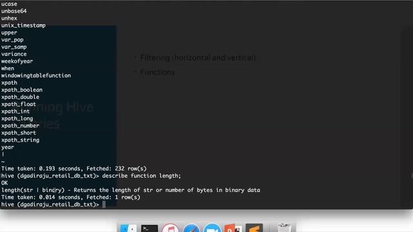Click the 'xpath_string' entry
This screenshot has height=232, width=413.
(x=20, y=140)
